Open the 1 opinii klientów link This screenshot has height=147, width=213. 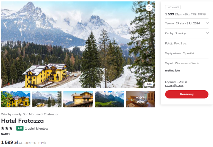coord(37,128)
